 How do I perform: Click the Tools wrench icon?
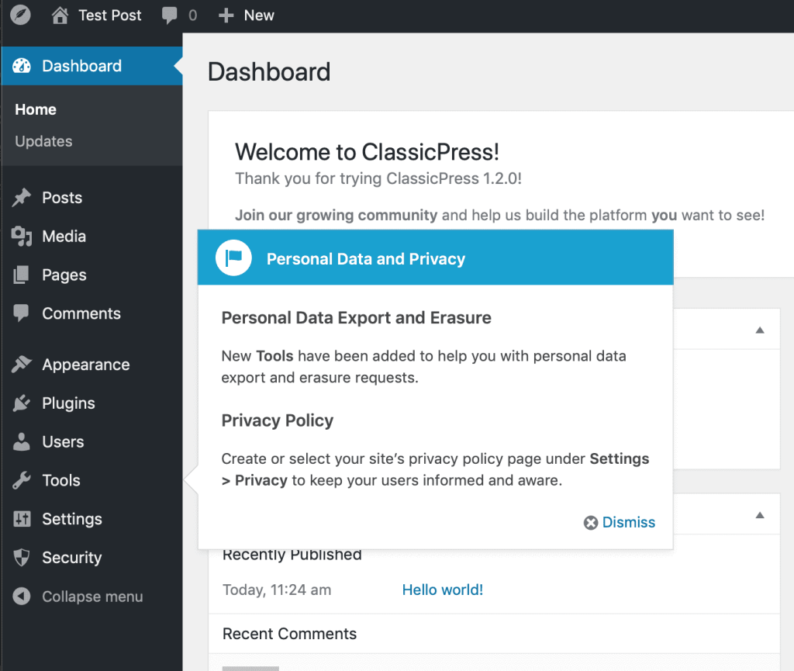pyautogui.click(x=21, y=480)
